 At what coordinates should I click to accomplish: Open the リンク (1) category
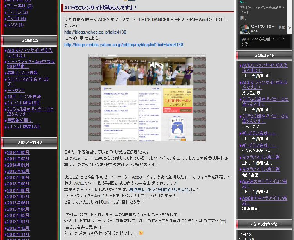[x=16, y=25]
